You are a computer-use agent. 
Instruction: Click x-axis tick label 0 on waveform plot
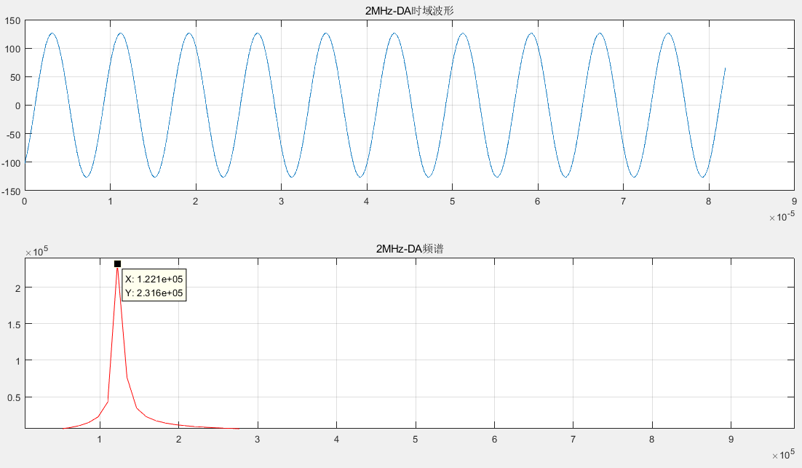[x=25, y=202]
